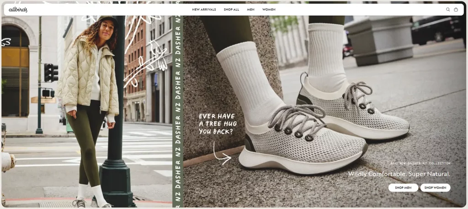The image size is (468, 209).
Task: Open the Shop All menu
Action: click(x=231, y=10)
